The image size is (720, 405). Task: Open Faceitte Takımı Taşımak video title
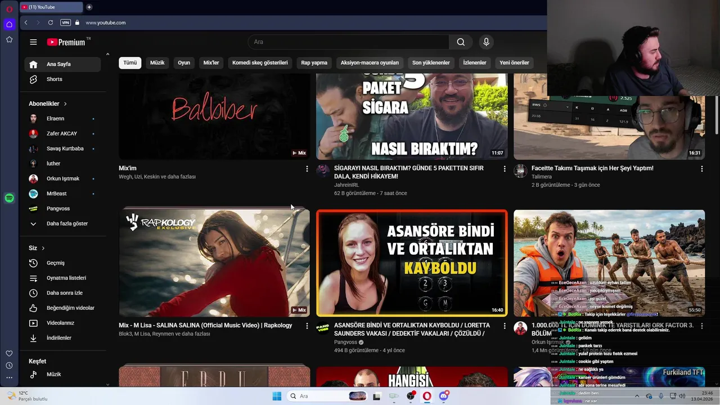point(592,168)
